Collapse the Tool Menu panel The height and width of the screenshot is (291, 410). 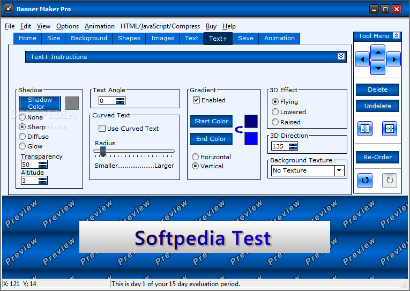pyautogui.click(x=396, y=36)
